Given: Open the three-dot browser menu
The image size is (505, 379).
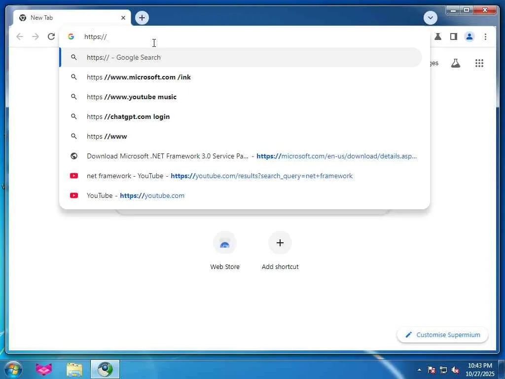Looking at the screenshot, I should tap(485, 37).
